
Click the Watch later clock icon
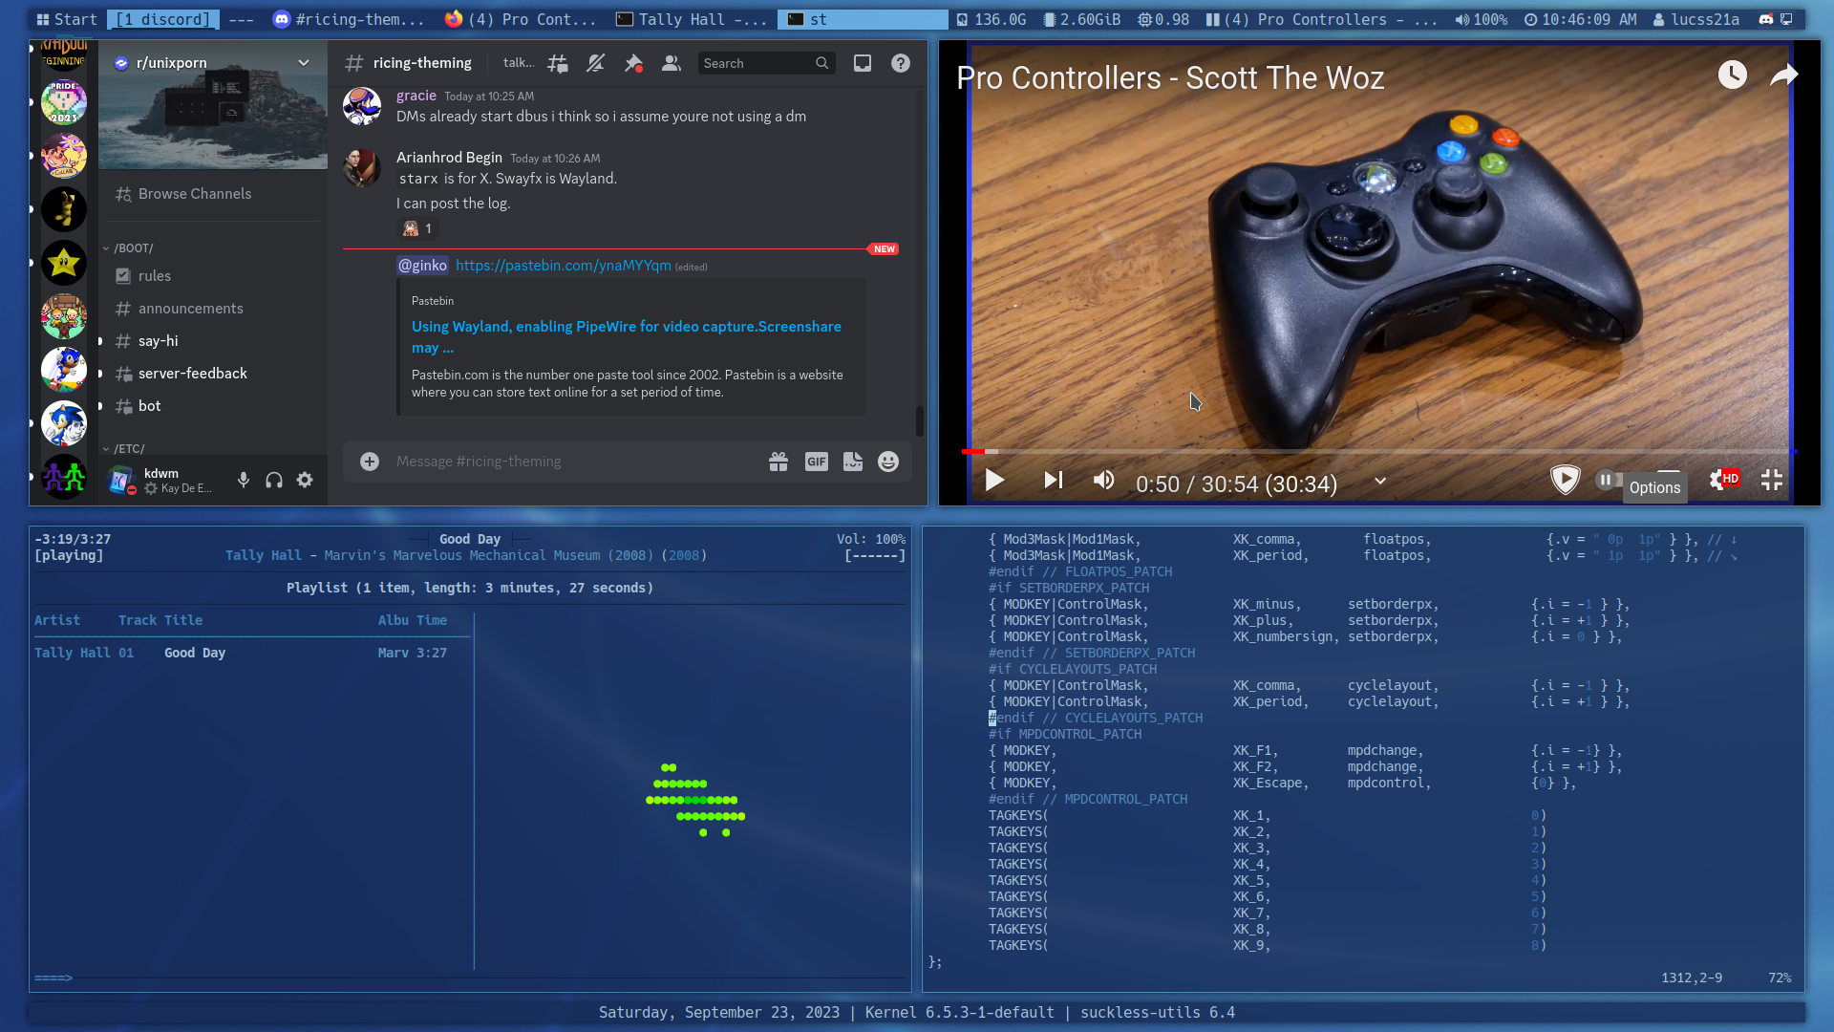(x=1733, y=75)
